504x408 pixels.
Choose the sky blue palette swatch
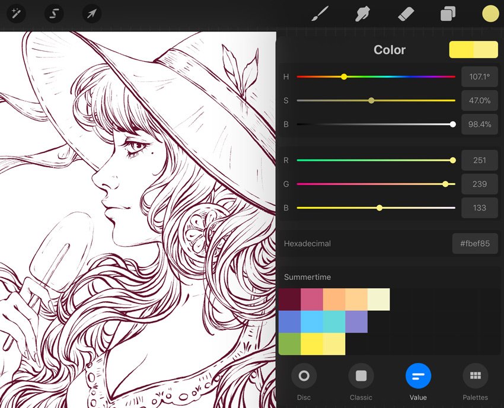coord(312,322)
